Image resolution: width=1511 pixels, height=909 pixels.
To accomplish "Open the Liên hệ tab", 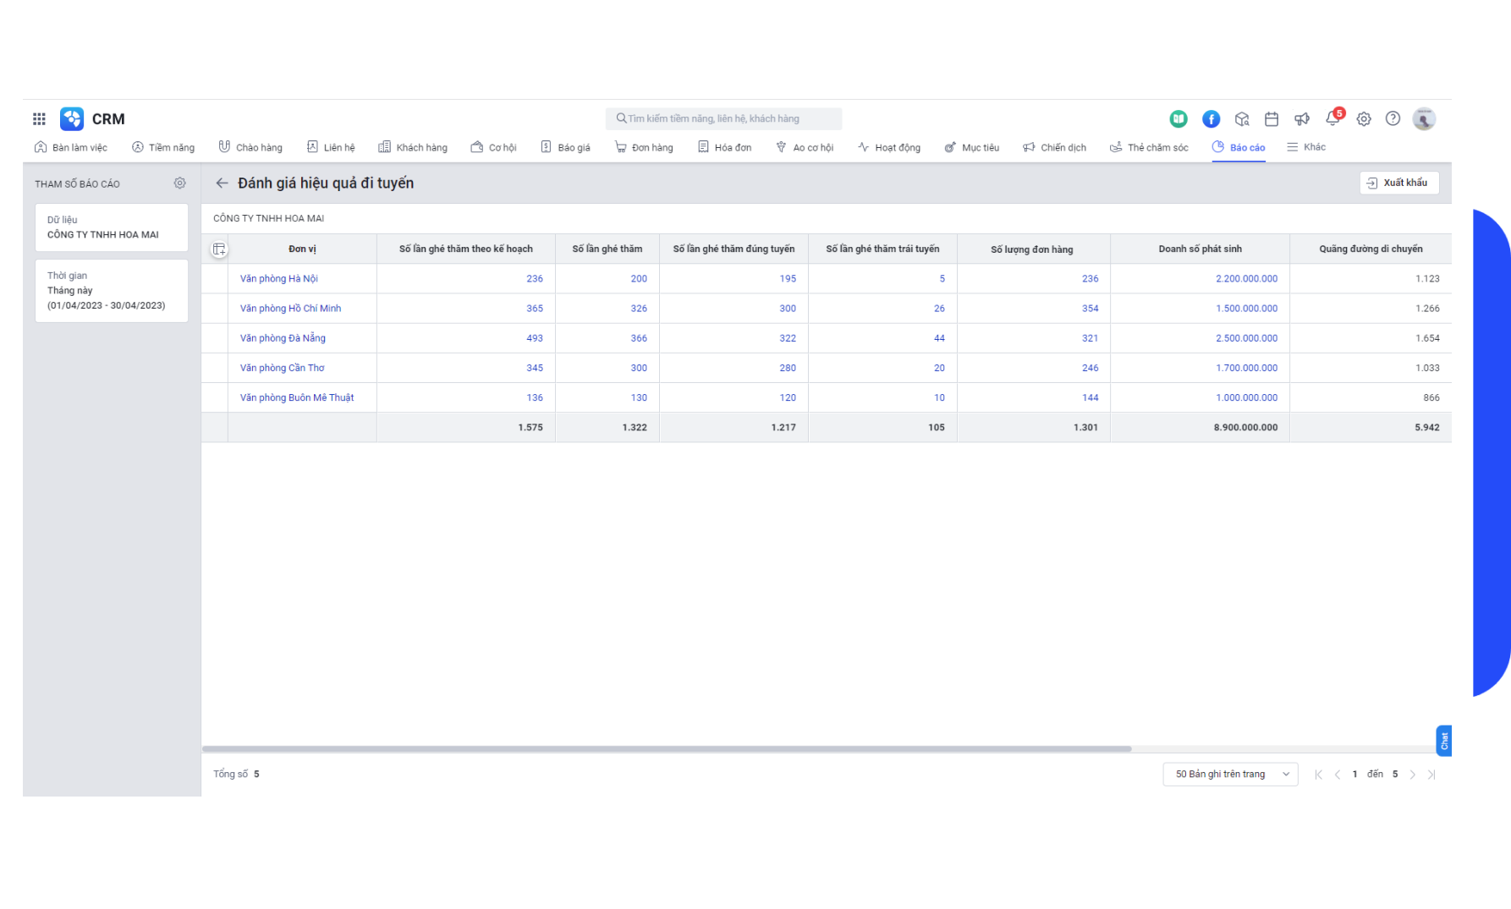I will pyautogui.click(x=331, y=147).
